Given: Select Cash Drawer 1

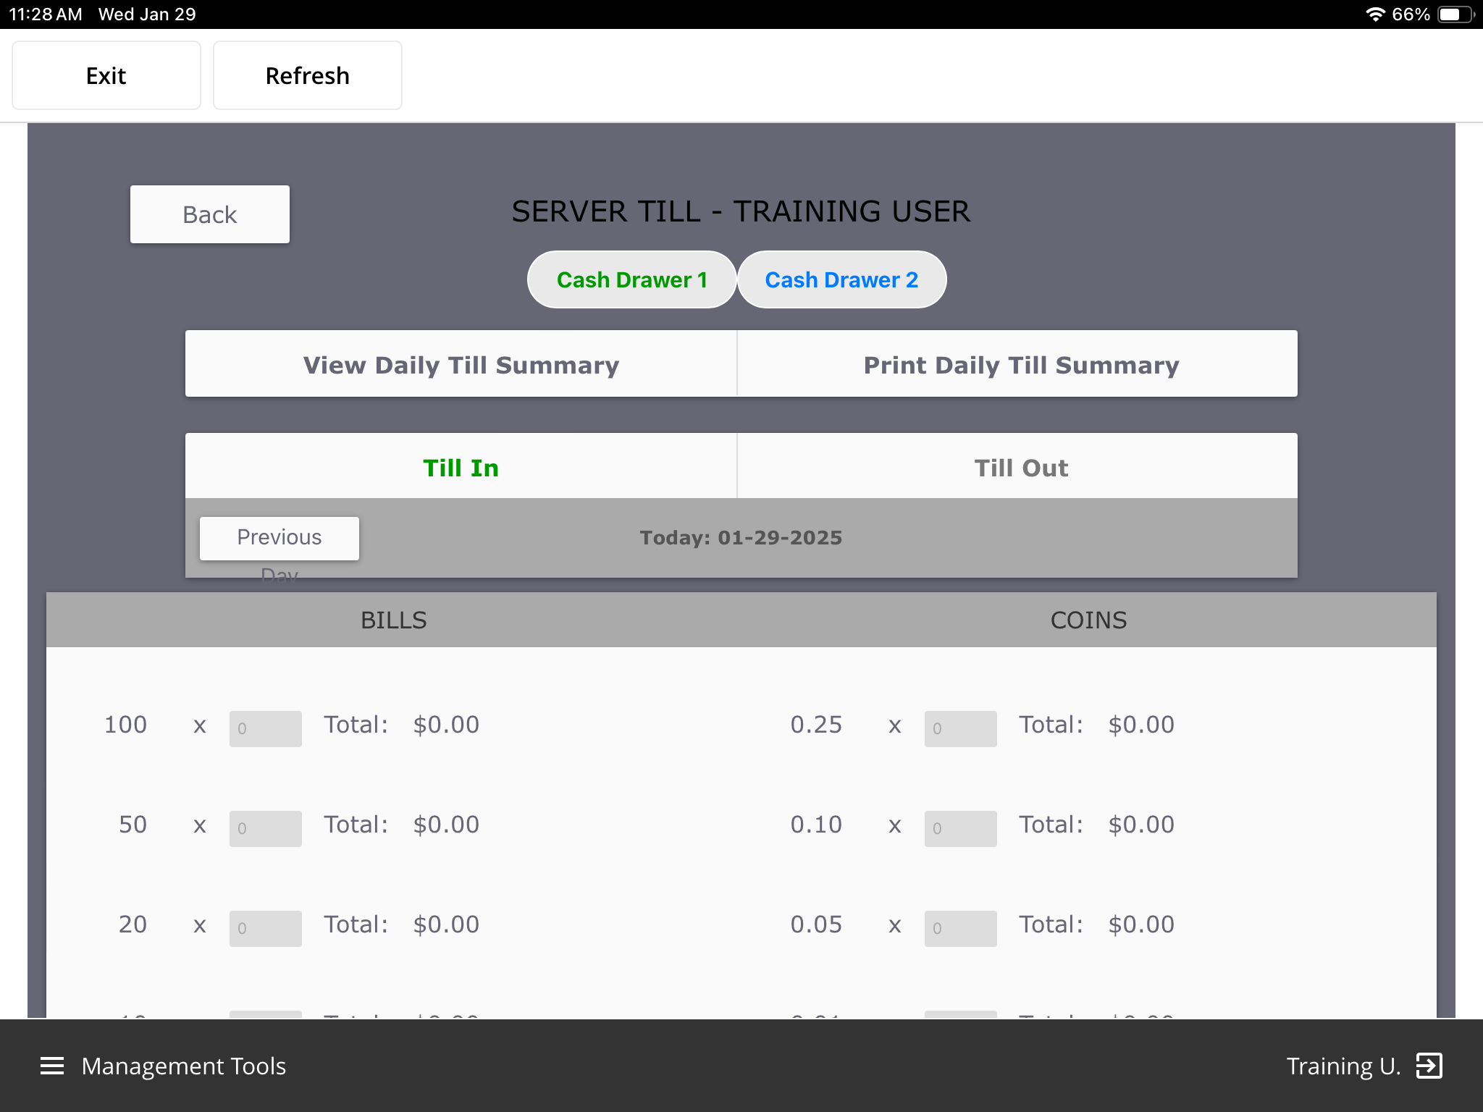Looking at the screenshot, I should (632, 279).
